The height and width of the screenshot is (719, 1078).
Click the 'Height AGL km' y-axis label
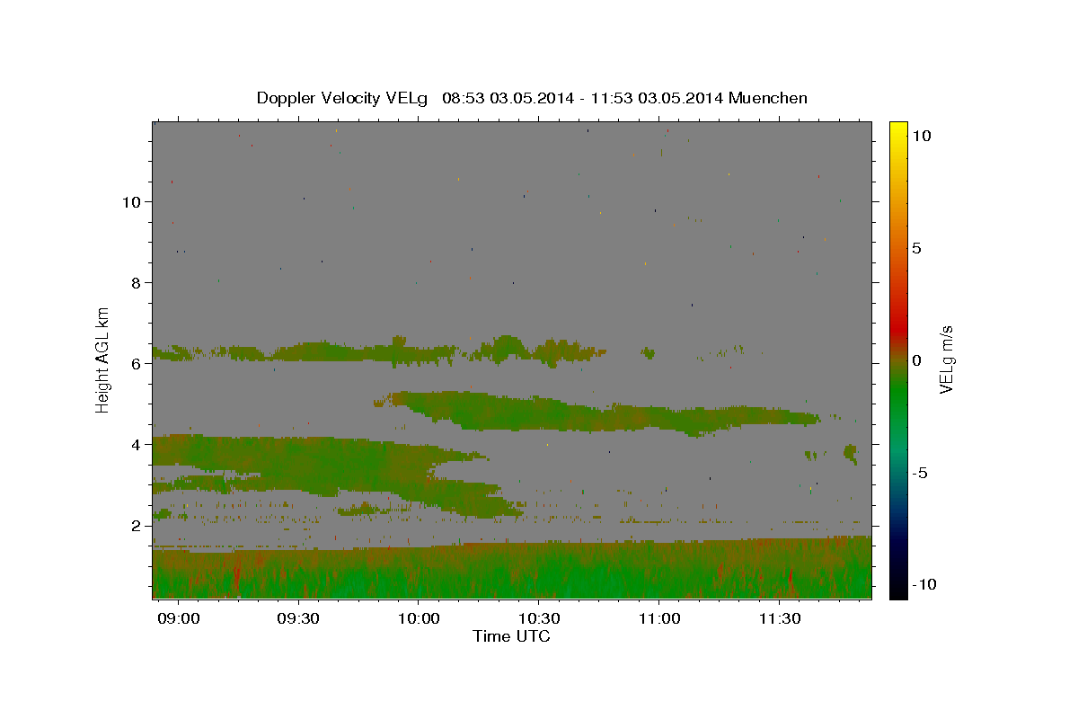[x=102, y=360]
